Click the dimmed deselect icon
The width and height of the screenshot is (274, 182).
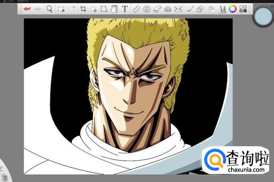72,9
